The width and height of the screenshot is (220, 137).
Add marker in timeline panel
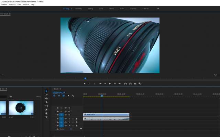(x=68, y=96)
